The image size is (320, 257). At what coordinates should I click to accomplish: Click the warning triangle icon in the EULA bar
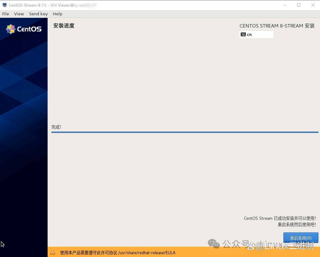point(53,252)
